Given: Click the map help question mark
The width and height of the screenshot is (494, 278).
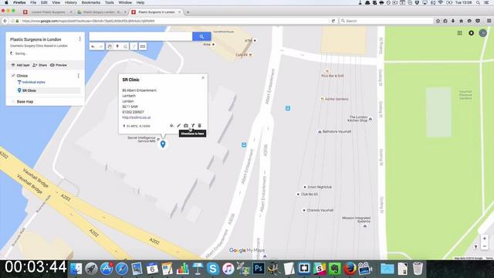Looking at the screenshot, I should click(x=475, y=246).
